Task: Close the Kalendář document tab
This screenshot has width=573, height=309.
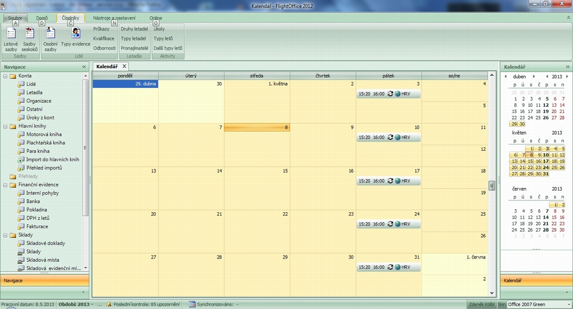Action: 124,66
